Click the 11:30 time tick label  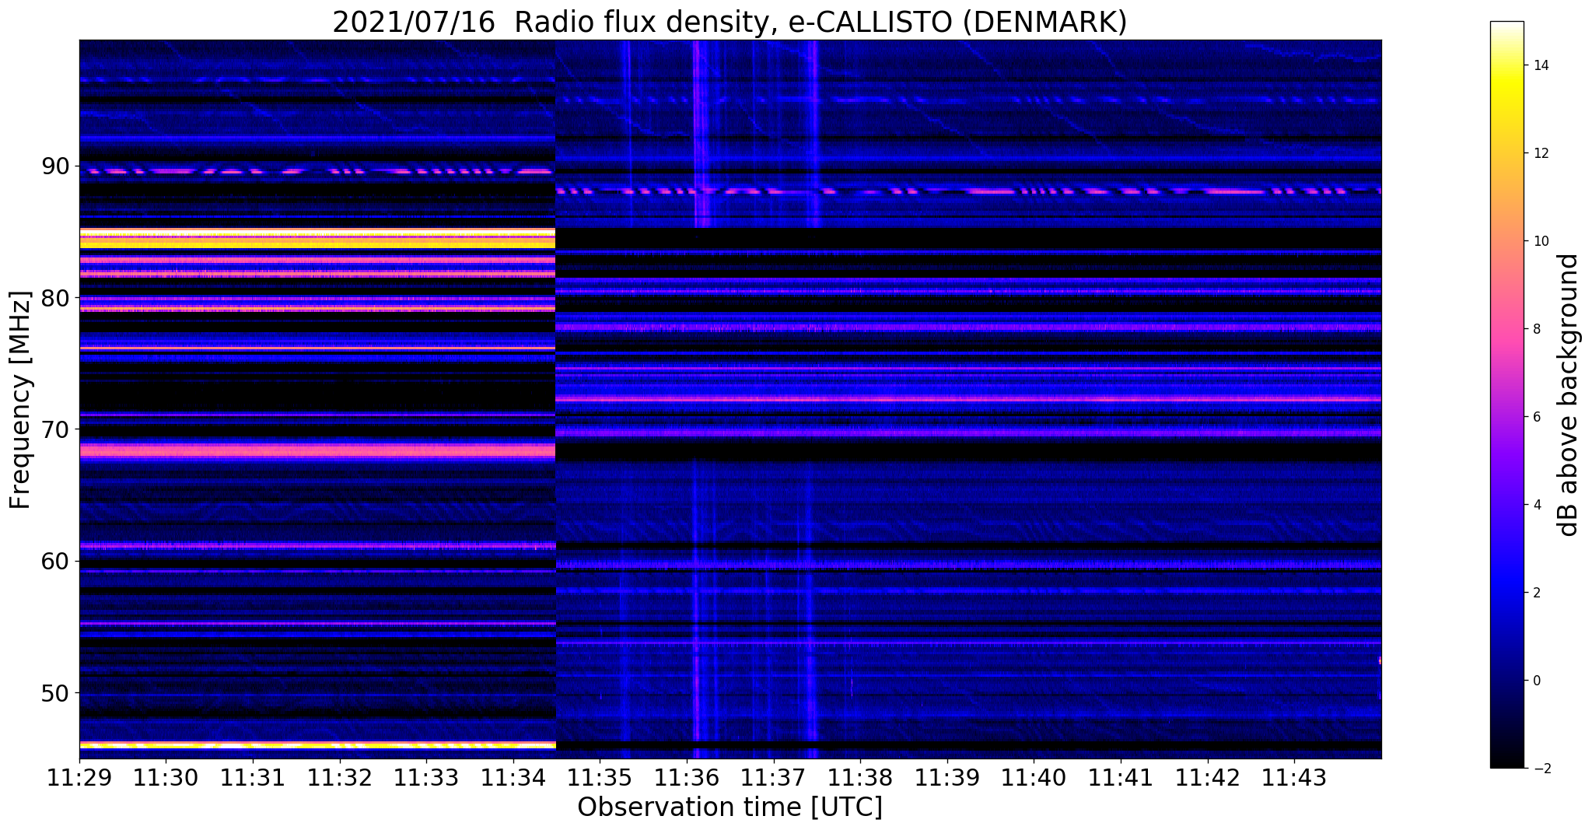pos(166,777)
